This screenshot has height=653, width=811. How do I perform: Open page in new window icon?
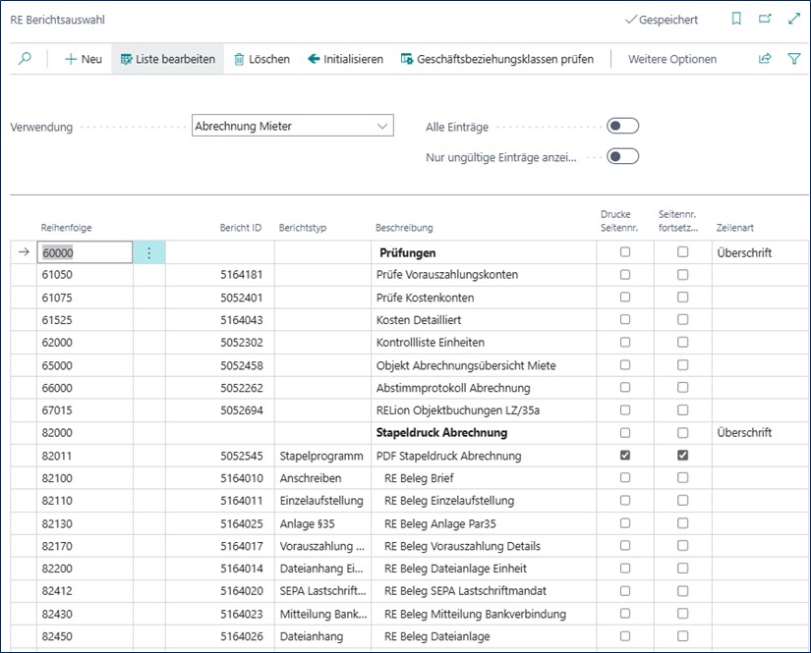tap(765, 19)
